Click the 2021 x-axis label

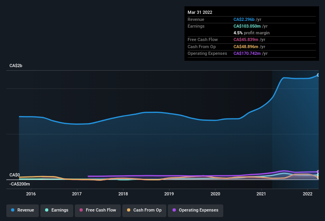(x=261, y=194)
